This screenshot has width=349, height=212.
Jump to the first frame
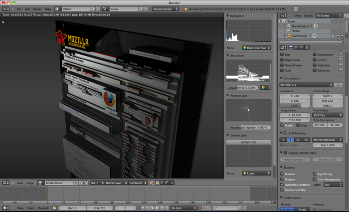coord(143,208)
